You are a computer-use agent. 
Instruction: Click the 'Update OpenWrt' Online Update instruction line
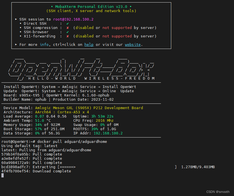tap(69, 91)
